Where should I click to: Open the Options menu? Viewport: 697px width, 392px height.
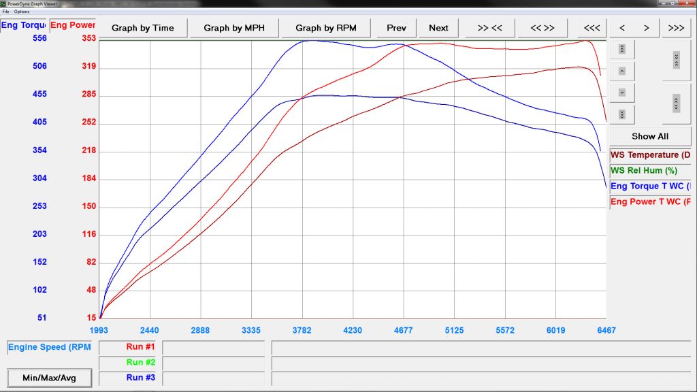pyautogui.click(x=22, y=12)
